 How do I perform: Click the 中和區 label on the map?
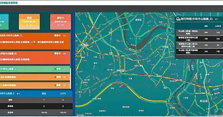[x=120, y=70]
